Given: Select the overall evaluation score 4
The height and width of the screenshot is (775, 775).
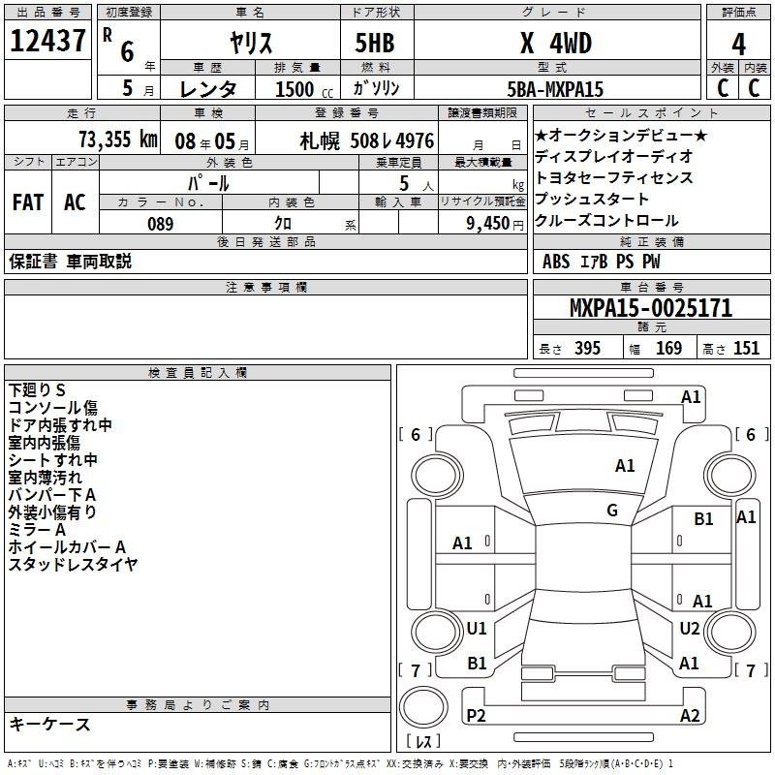Looking at the screenshot, I should click(739, 44).
